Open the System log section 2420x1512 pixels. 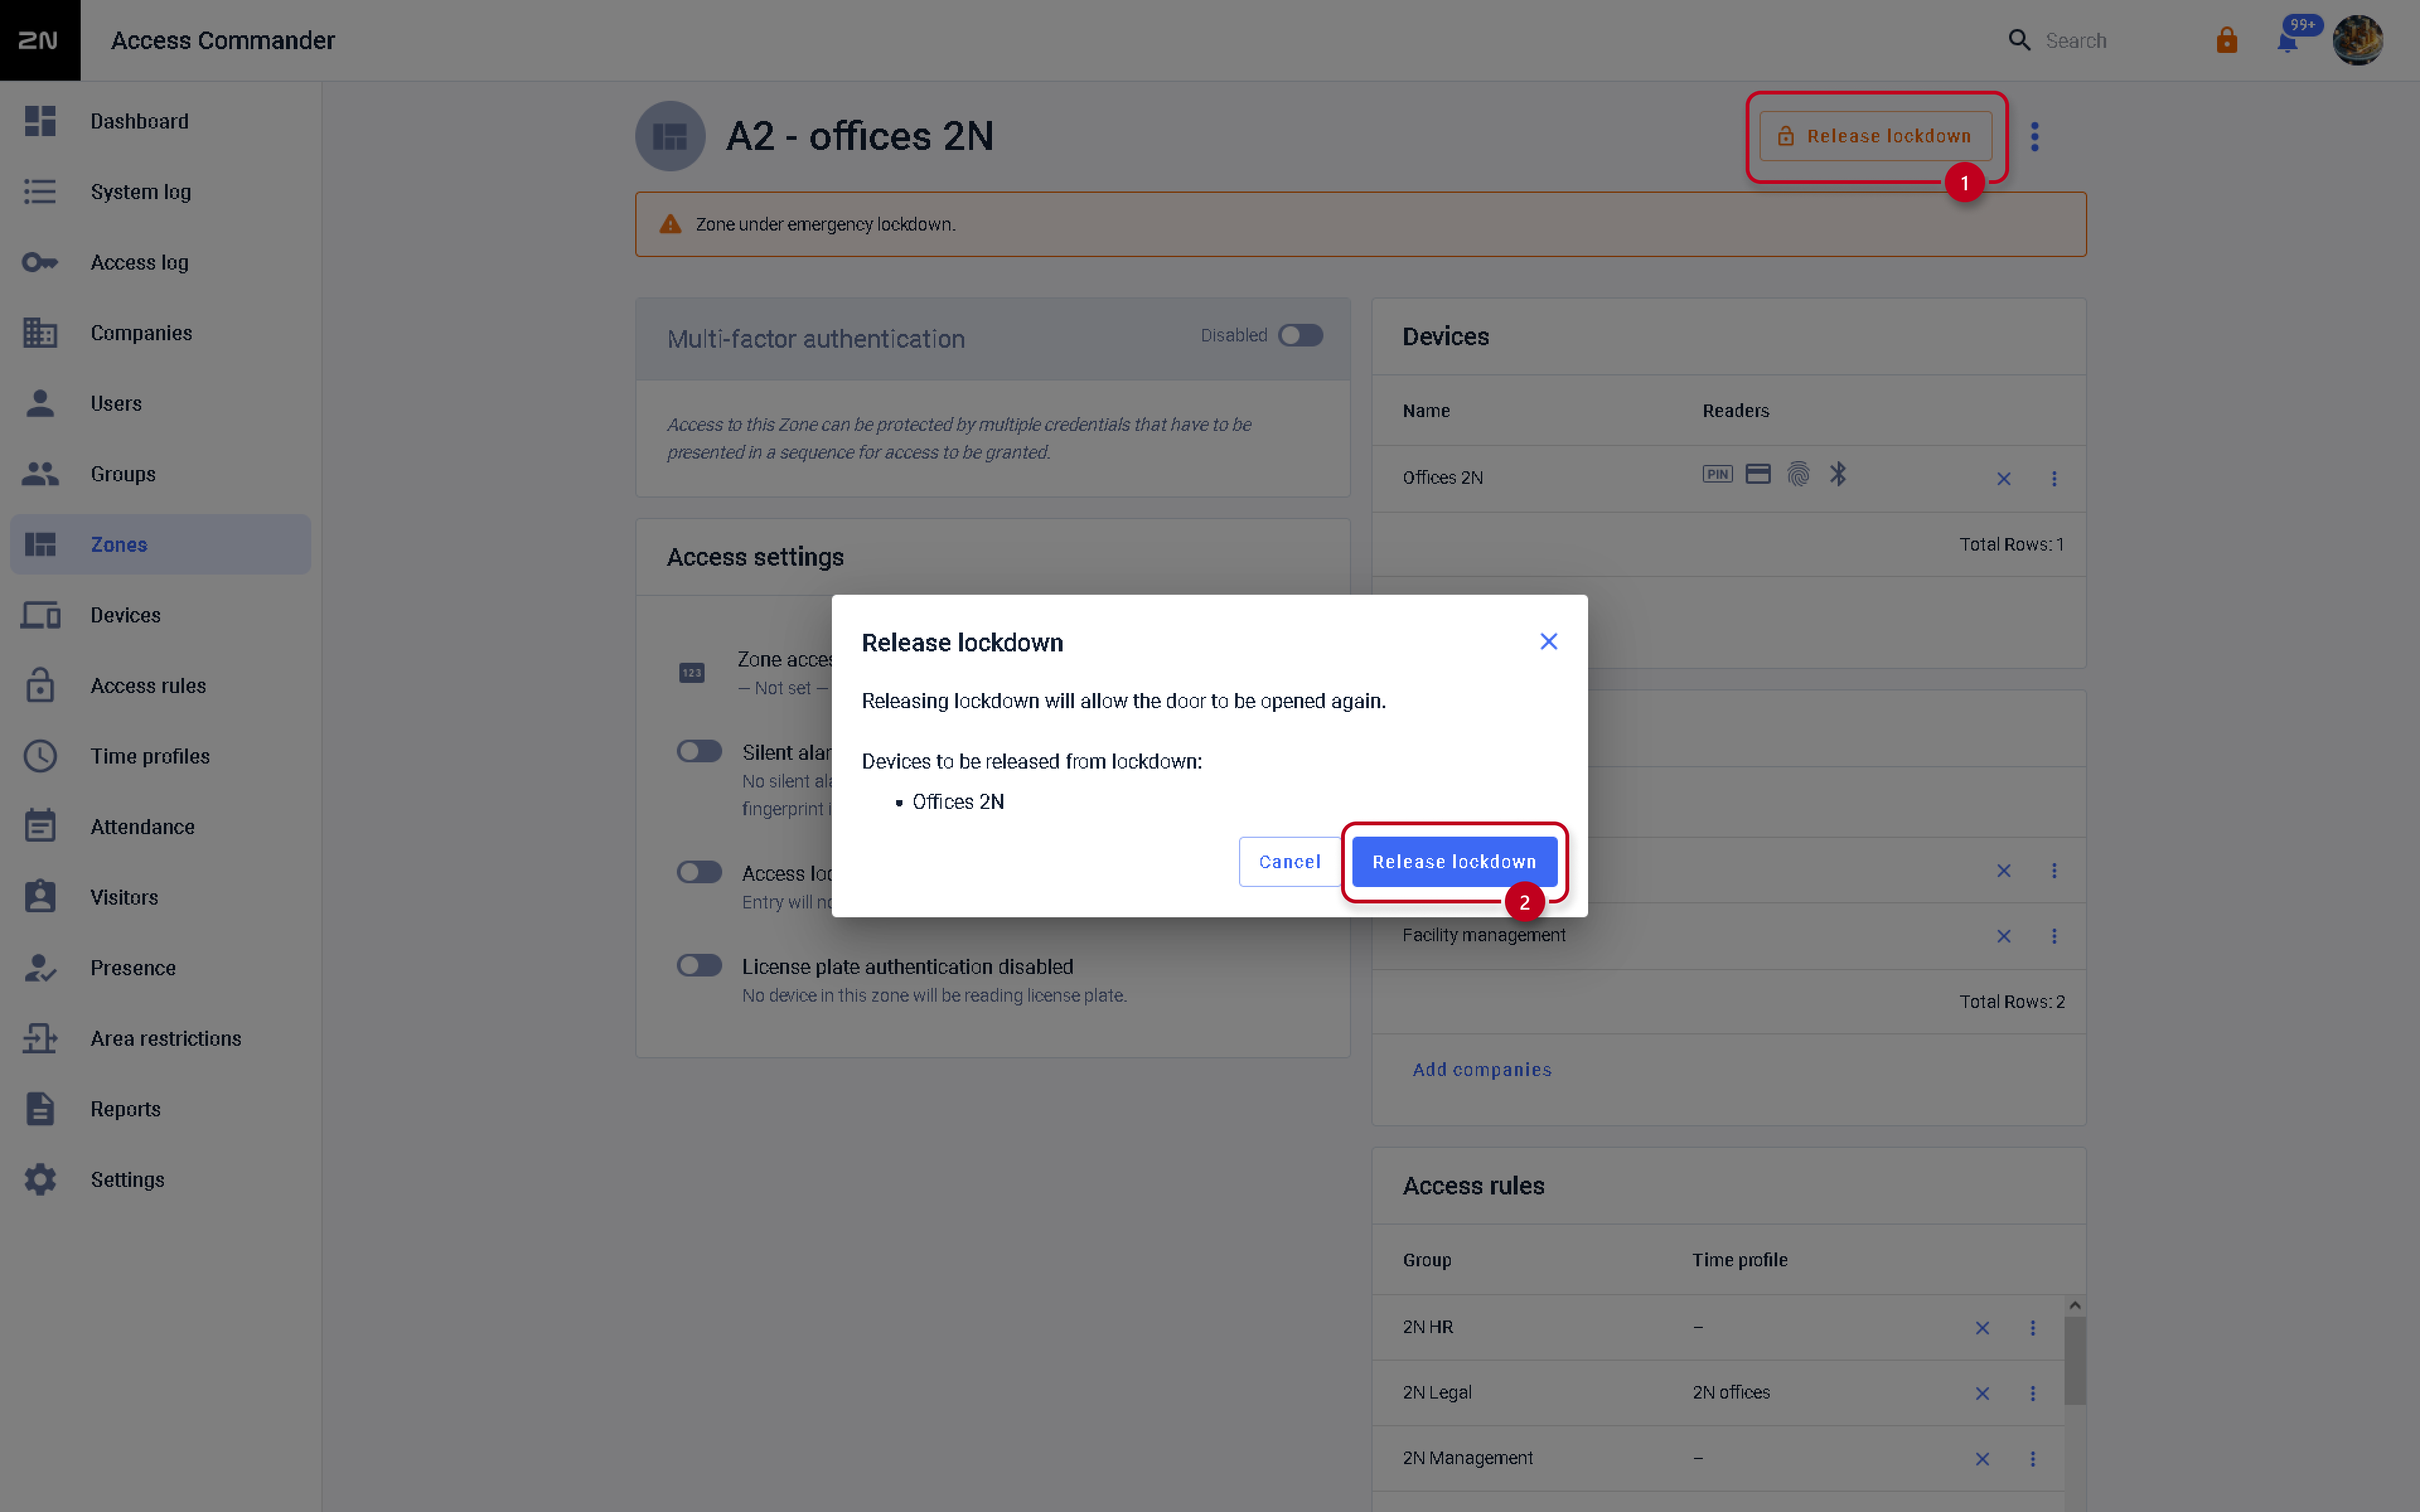click(160, 192)
